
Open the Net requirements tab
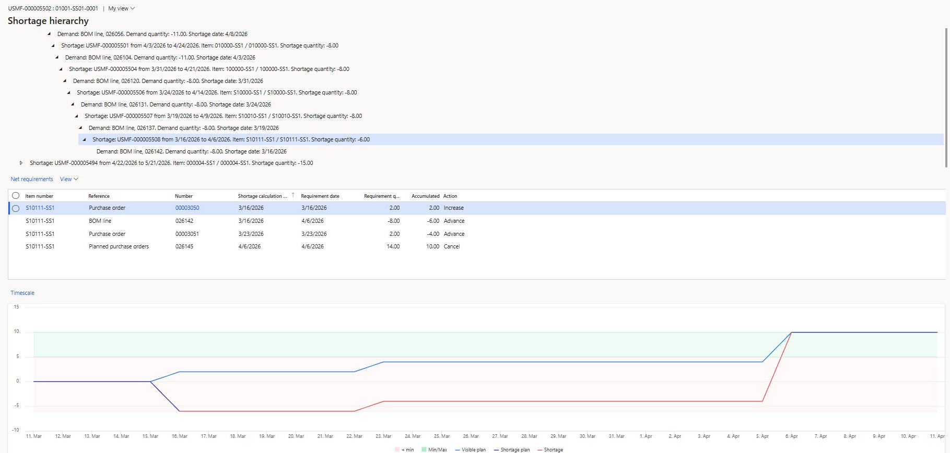pos(32,179)
